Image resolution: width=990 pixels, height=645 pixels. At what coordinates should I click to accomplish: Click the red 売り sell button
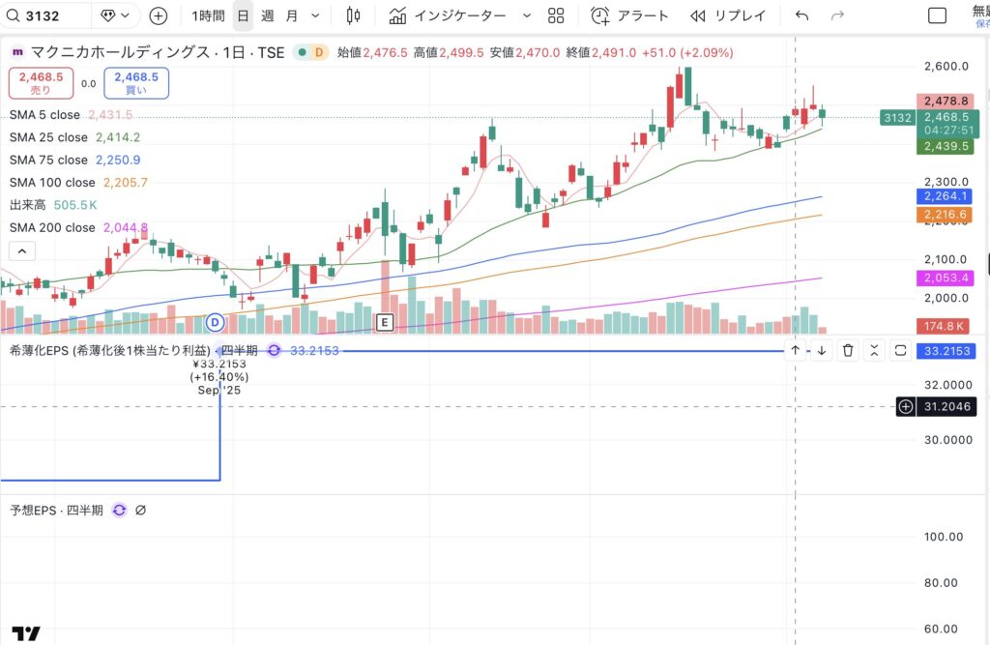(x=41, y=83)
